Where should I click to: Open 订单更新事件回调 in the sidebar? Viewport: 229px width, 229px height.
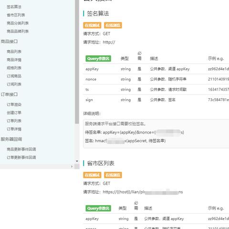click(x=21, y=157)
